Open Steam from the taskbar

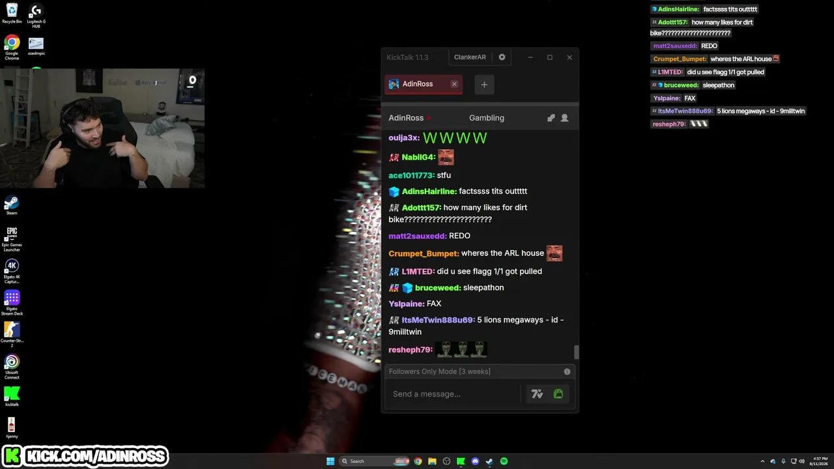coord(489,461)
